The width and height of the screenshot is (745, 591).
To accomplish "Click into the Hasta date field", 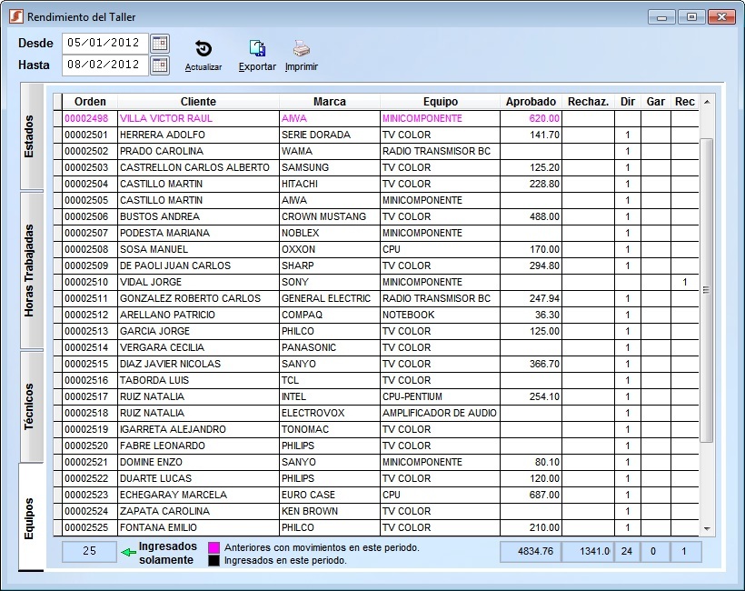I will [103, 65].
